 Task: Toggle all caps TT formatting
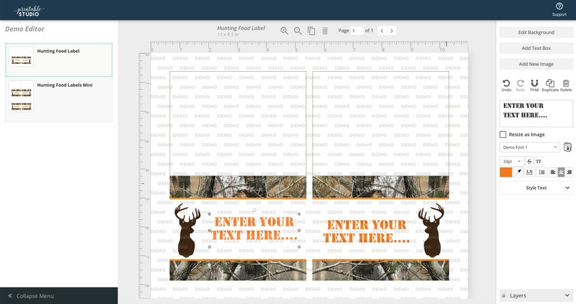(538, 161)
